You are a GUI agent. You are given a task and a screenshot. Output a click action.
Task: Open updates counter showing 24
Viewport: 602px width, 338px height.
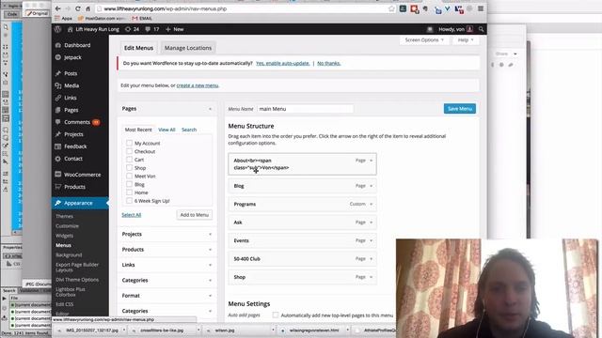tap(132, 29)
